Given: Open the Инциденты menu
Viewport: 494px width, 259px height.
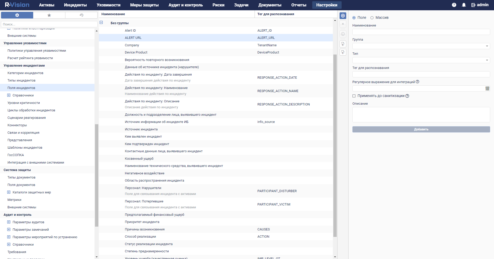Looking at the screenshot, I should click(75, 5).
